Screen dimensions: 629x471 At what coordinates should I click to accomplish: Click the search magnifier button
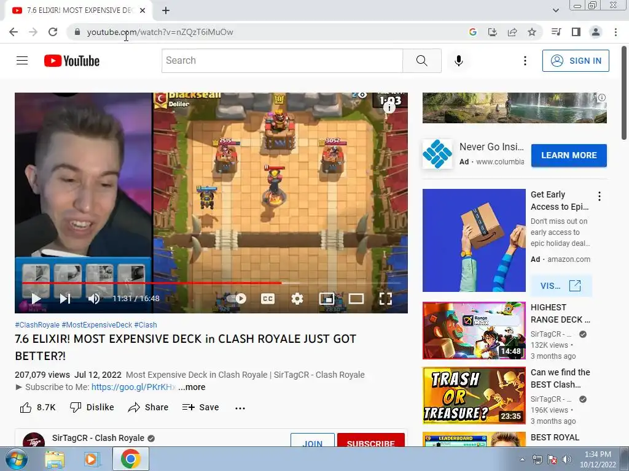pos(421,61)
